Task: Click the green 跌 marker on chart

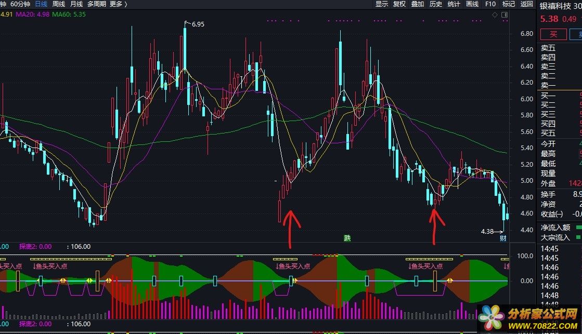Action: coord(347,238)
